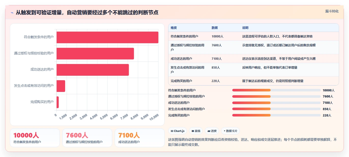Click chart axis label 通过授权与频控校验的用户

[34, 53]
